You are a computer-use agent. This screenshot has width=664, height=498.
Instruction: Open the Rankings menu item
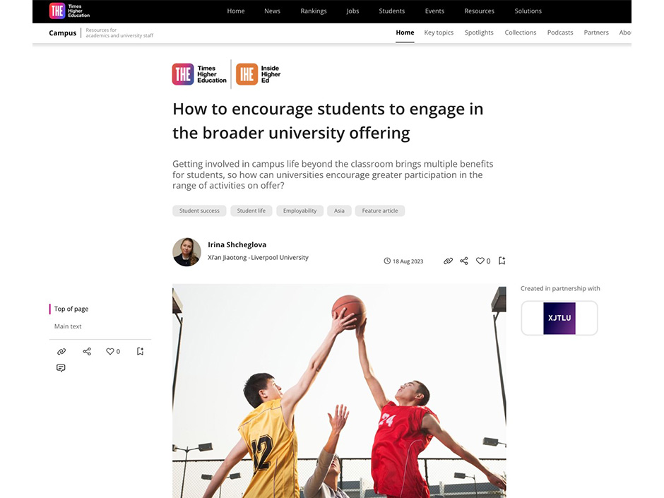(x=314, y=11)
